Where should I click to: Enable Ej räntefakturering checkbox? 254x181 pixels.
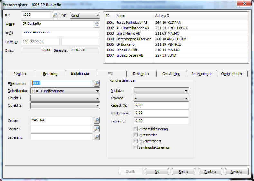click(136, 129)
